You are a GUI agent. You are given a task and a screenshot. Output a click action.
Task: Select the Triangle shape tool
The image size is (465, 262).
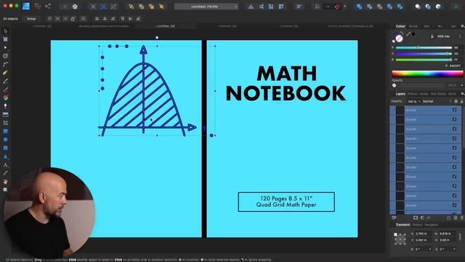5,156
